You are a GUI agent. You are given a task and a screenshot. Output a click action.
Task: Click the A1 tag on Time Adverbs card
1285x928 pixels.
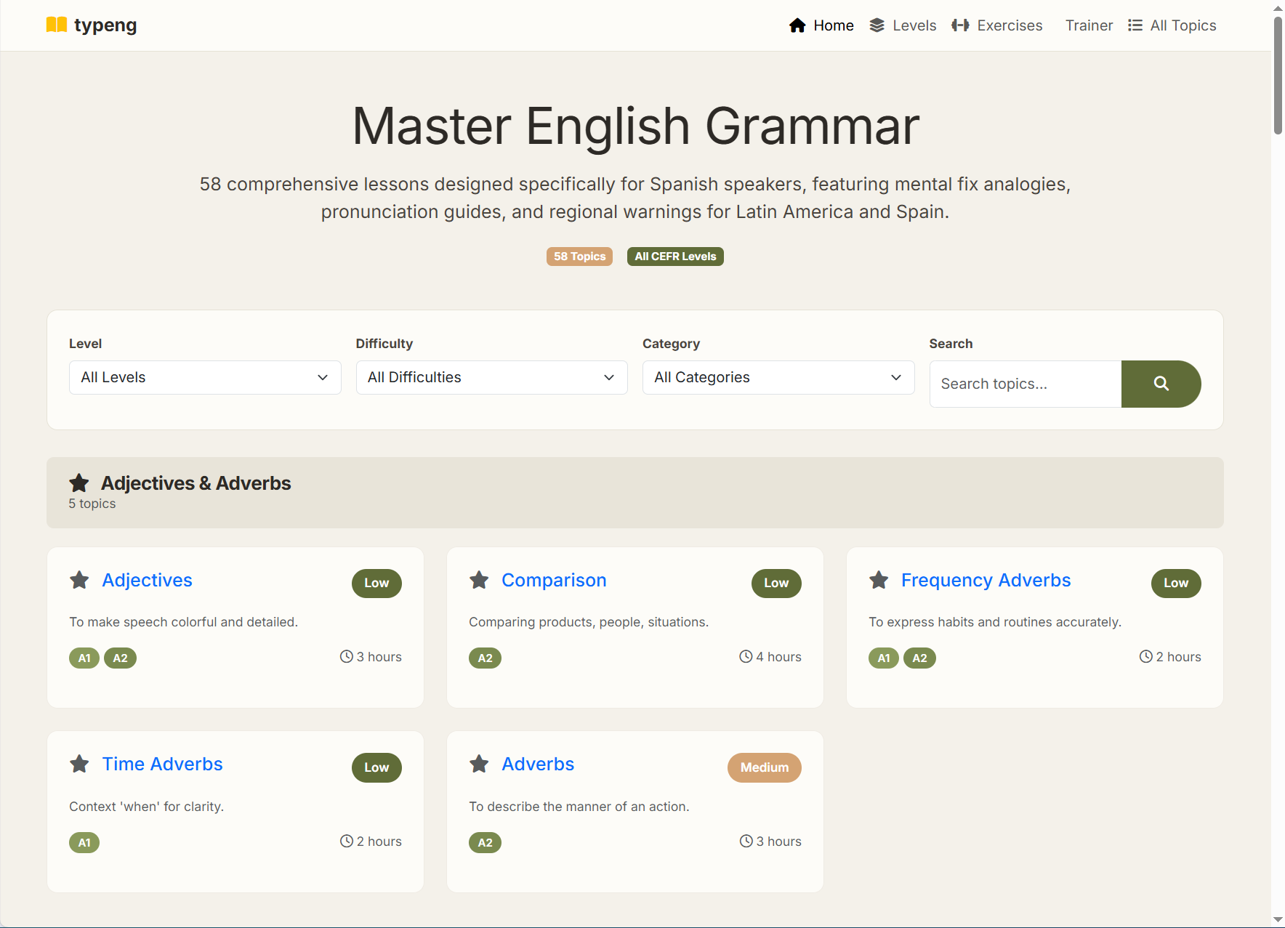pos(84,843)
